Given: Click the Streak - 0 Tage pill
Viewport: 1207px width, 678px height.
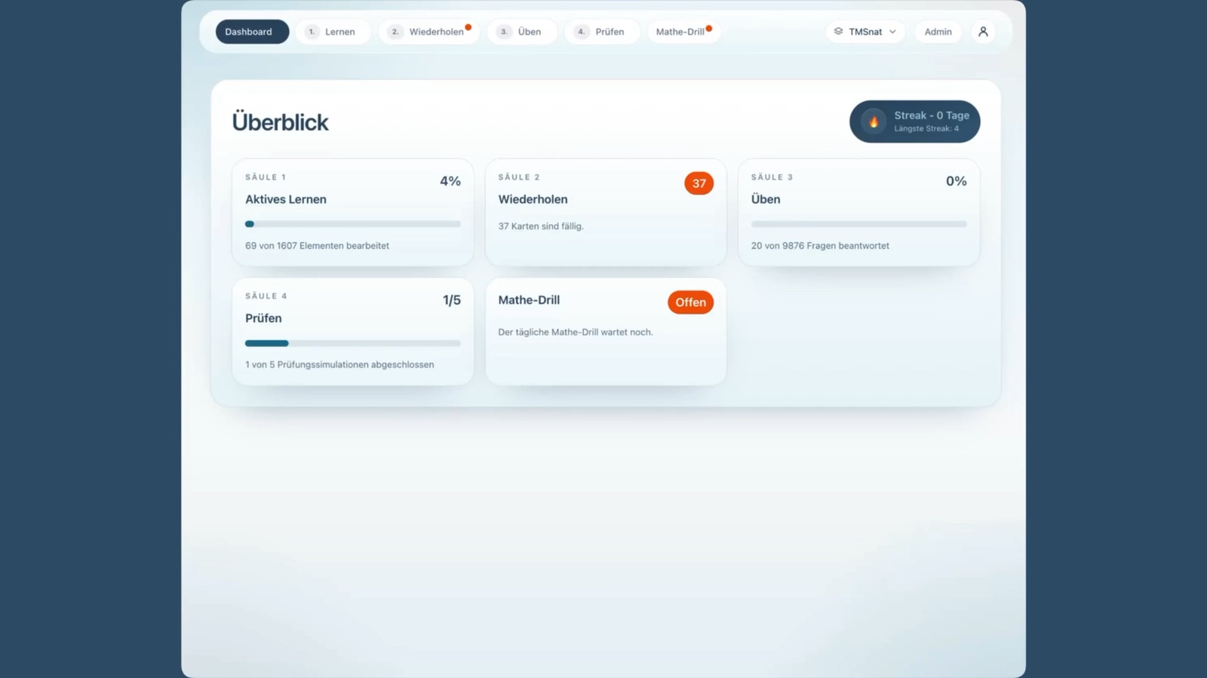Looking at the screenshot, I should [x=915, y=121].
